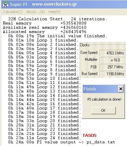Click the 'Loop 14 finished' line
The height and width of the screenshot is (146, 127).
pos(45,95)
